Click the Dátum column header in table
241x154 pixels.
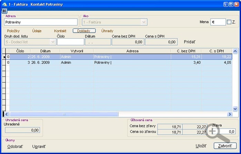click(x=45, y=51)
